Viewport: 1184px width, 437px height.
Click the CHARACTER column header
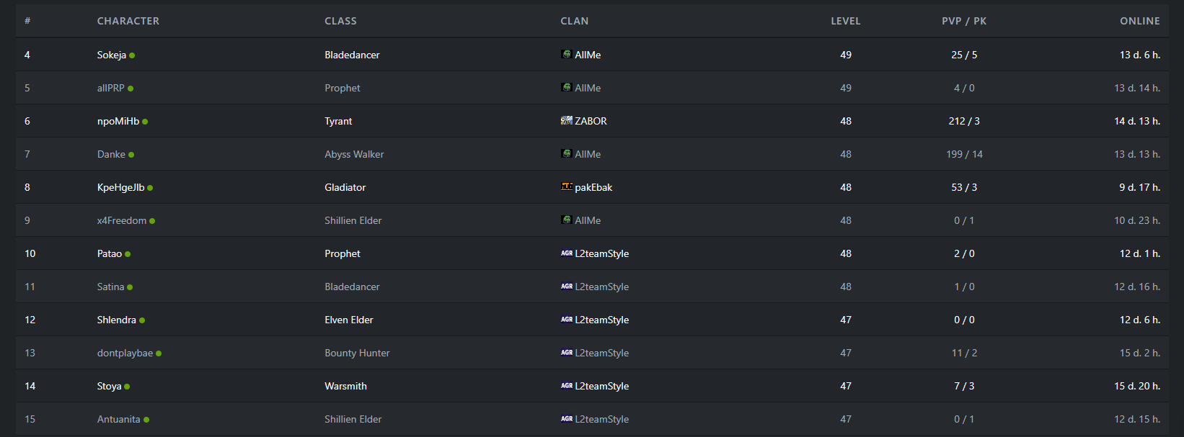coord(128,21)
